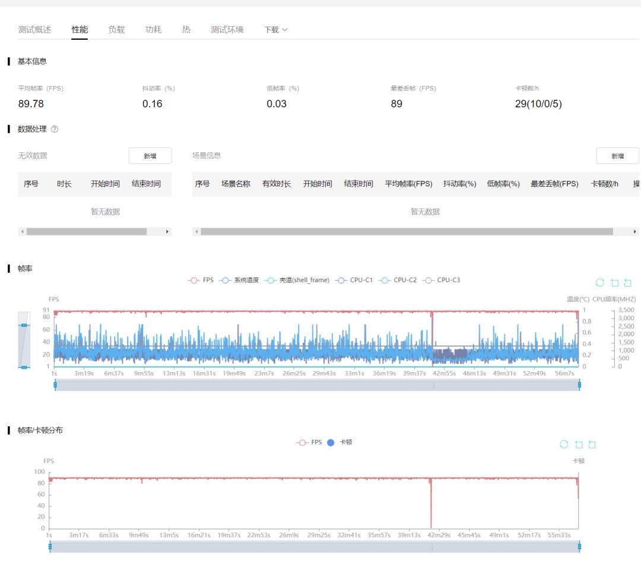Go to 测试环境 tab
This screenshot has height=568, width=641.
pyautogui.click(x=227, y=30)
